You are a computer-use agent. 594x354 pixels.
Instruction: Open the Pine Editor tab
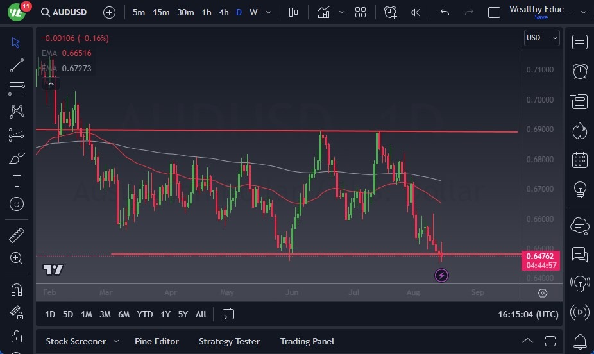[157, 341]
